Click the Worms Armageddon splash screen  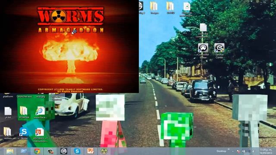pos(69,46)
